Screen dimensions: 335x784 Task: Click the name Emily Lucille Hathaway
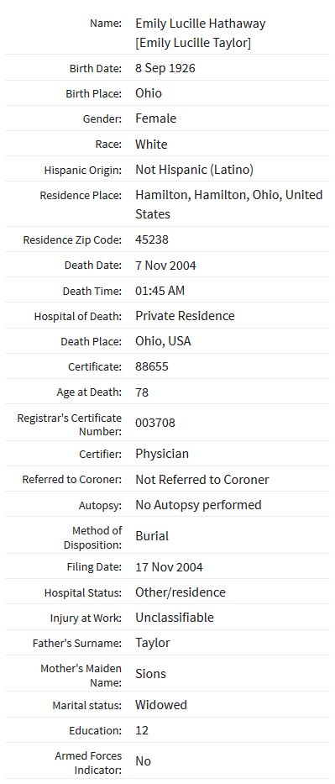[x=200, y=24]
